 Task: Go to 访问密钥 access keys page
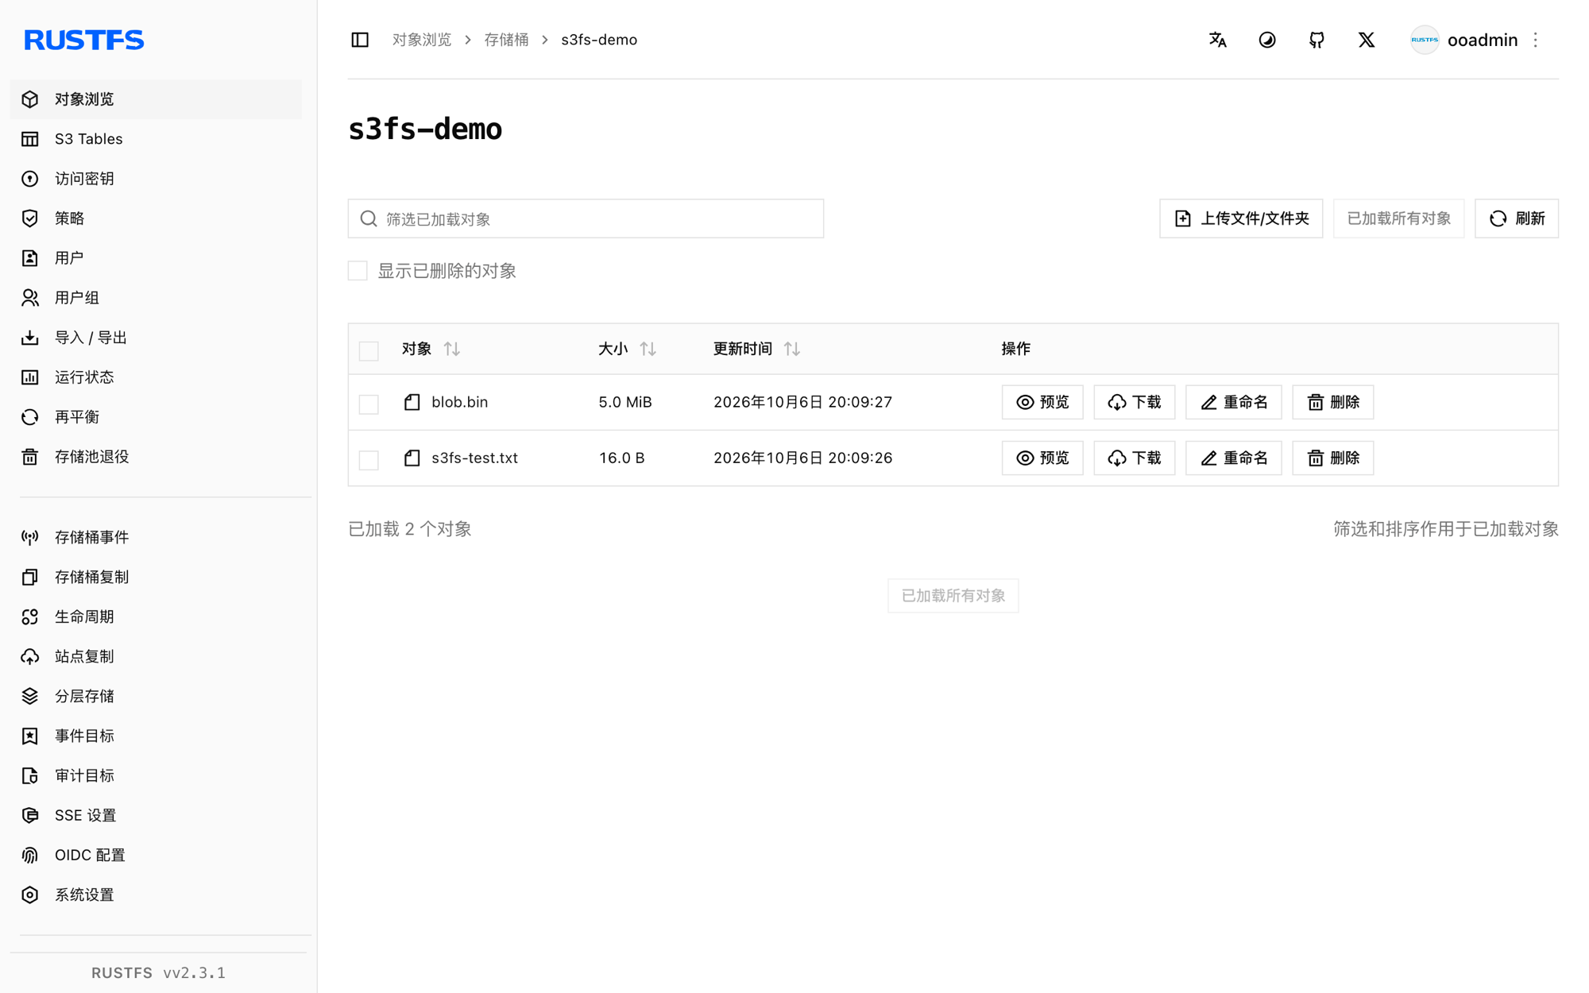click(156, 179)
